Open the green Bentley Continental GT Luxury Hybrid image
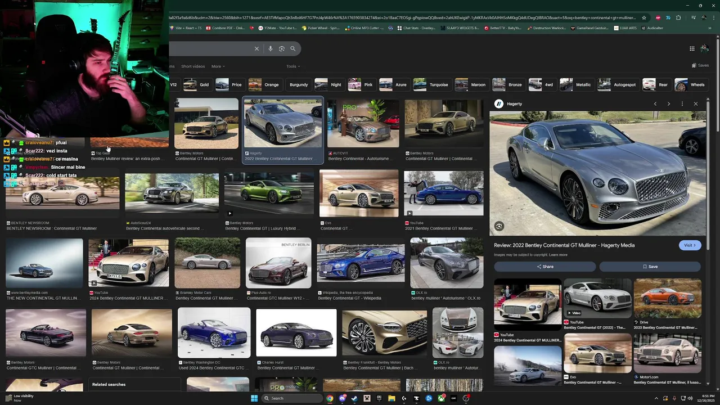The image size is (720, 405). [x=269, y=194]
